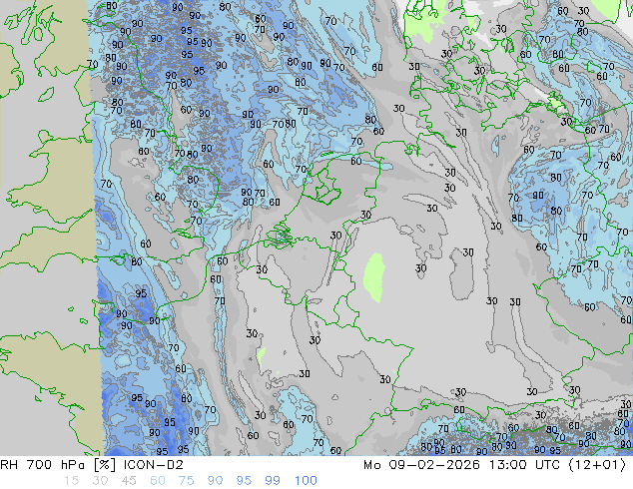633x489 pixels.
Task: Click the "13:00 UTC" time label
Action: (x=524, y=465)
